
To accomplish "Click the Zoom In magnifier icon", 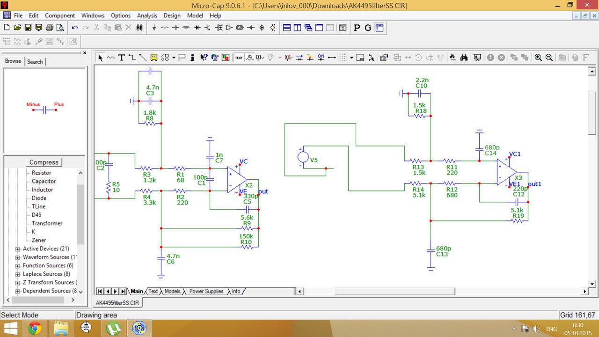I will pos(538,58).
